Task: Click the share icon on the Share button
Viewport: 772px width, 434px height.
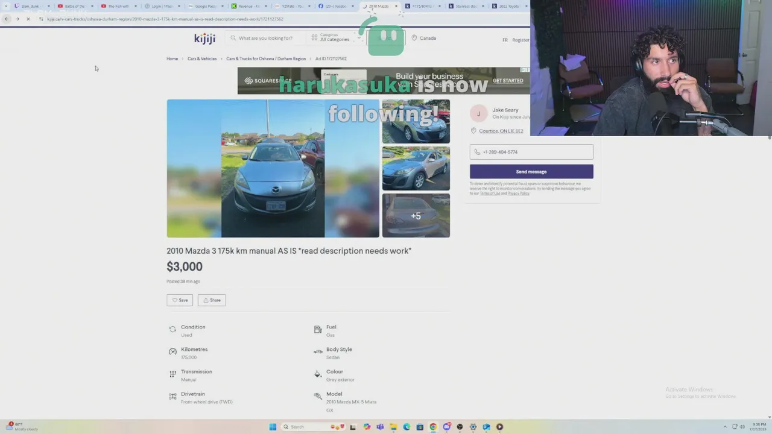Action: click(206, 300)
